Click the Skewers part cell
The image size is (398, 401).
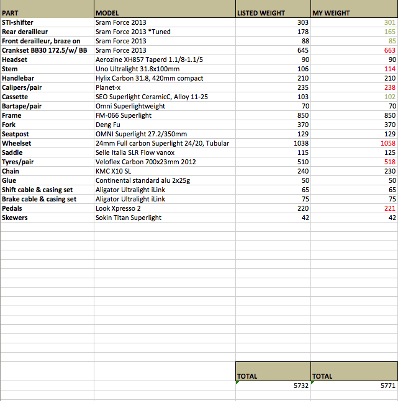click(47, 218)
